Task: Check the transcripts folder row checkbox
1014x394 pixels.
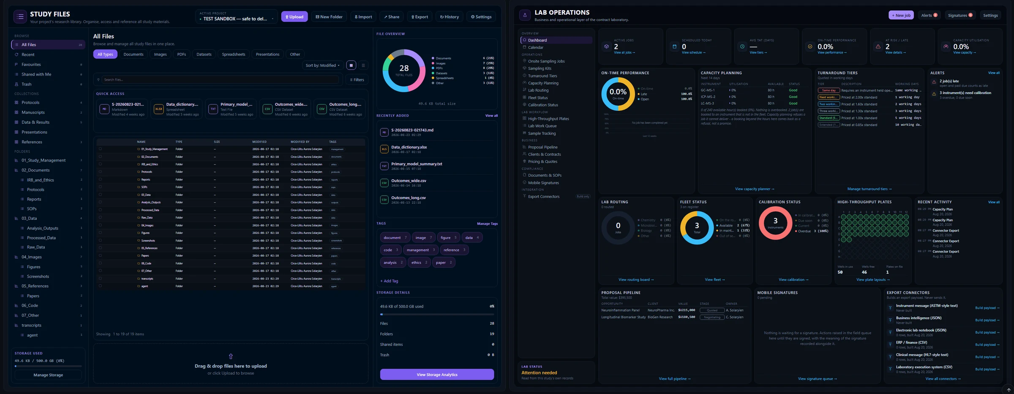Action: click(x=100, y=278)
